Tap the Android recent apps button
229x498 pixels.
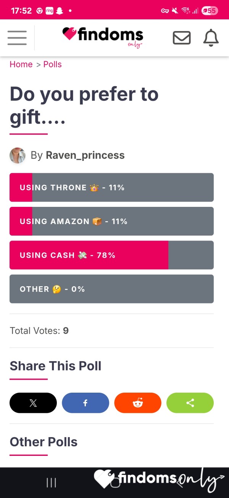click(x=51, y=483)
